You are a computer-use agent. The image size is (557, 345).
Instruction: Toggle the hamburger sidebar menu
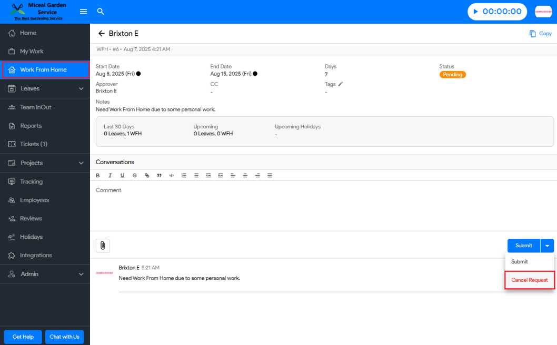click(x=83, y=12)
